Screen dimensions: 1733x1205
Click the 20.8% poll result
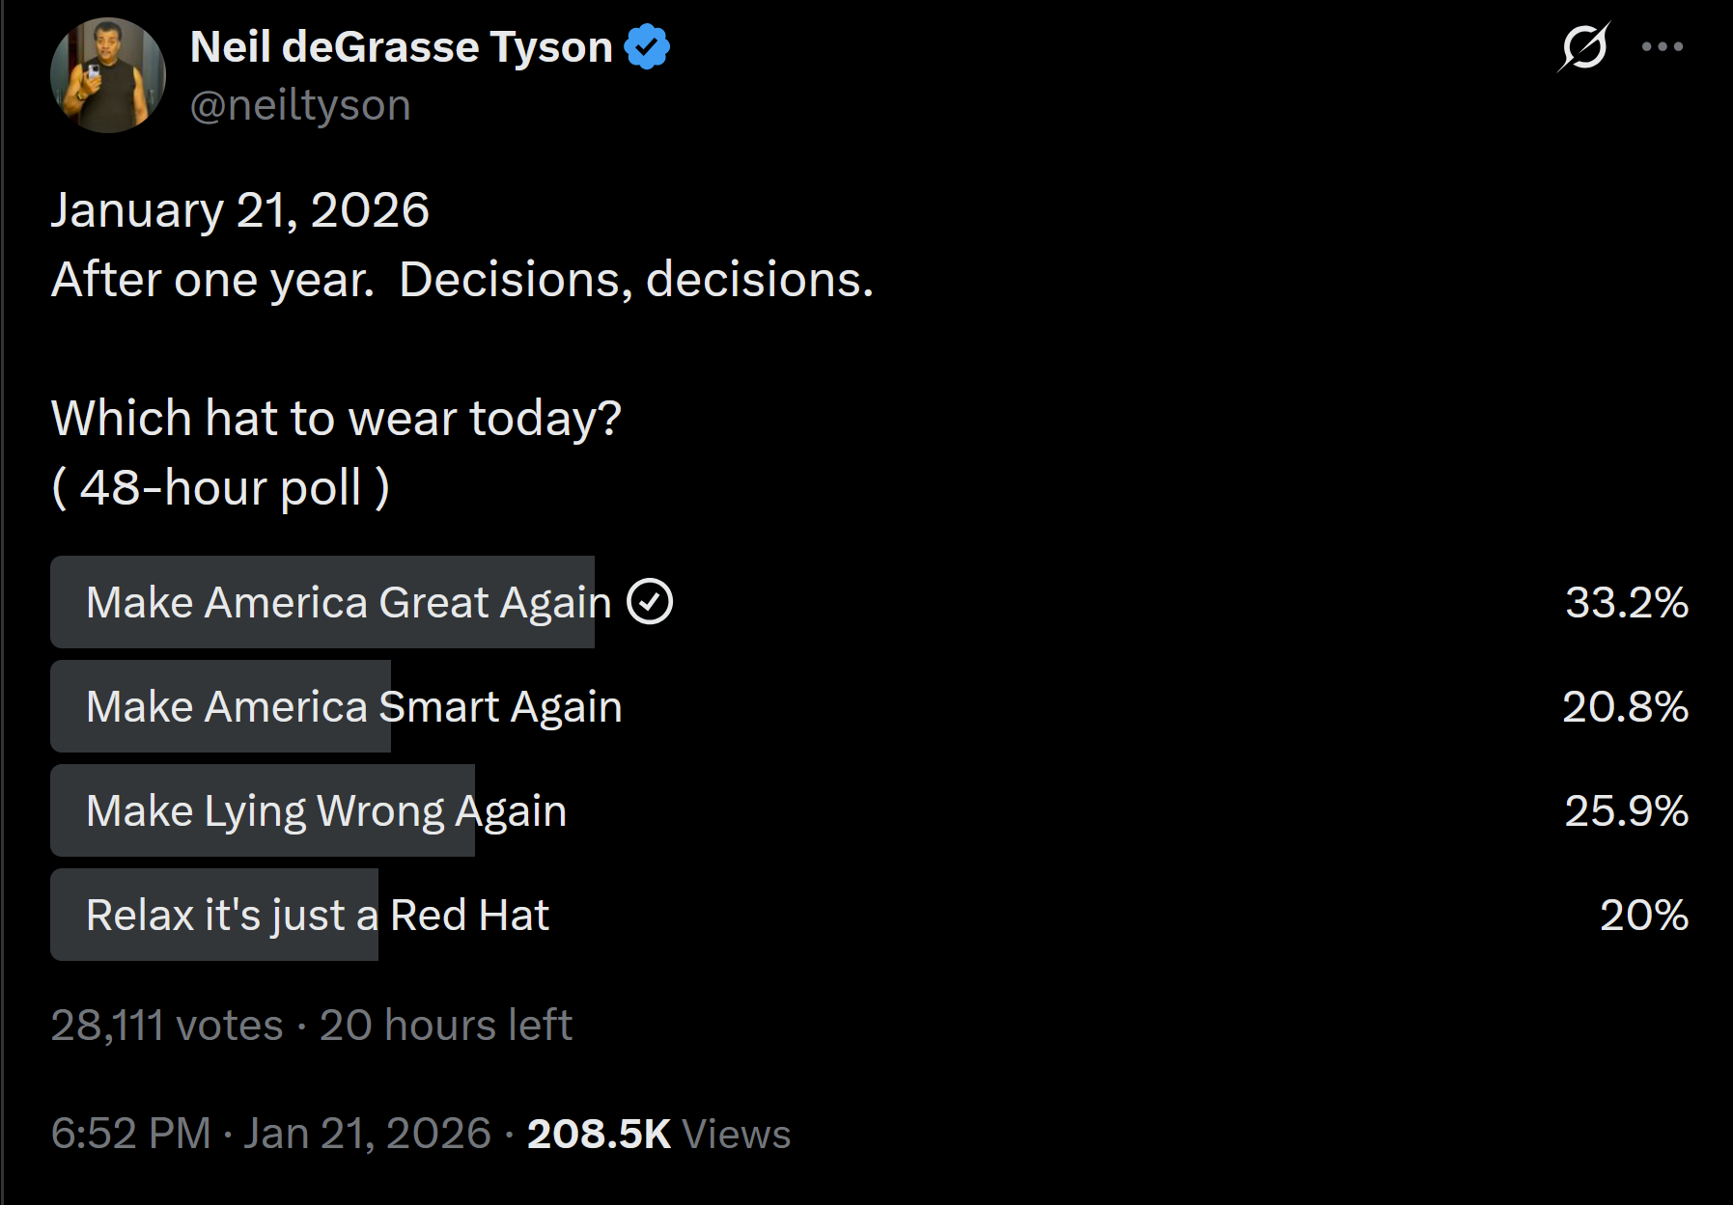point(1625,706)
